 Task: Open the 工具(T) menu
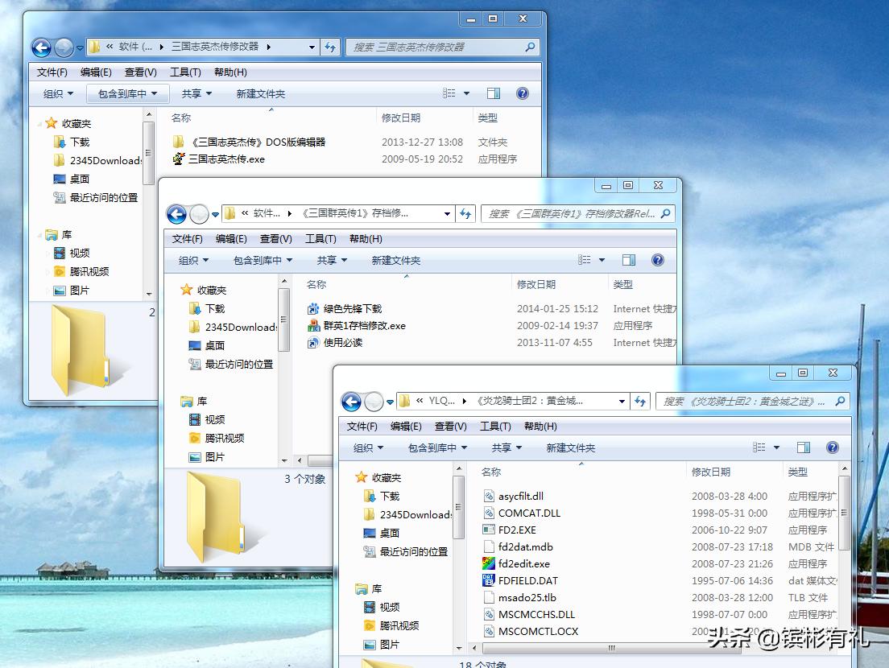494,426
